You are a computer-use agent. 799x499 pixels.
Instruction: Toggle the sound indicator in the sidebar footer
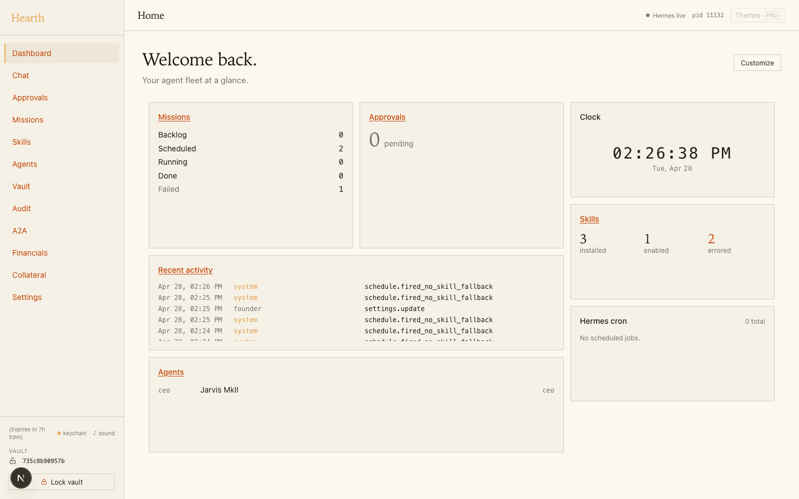104,433
